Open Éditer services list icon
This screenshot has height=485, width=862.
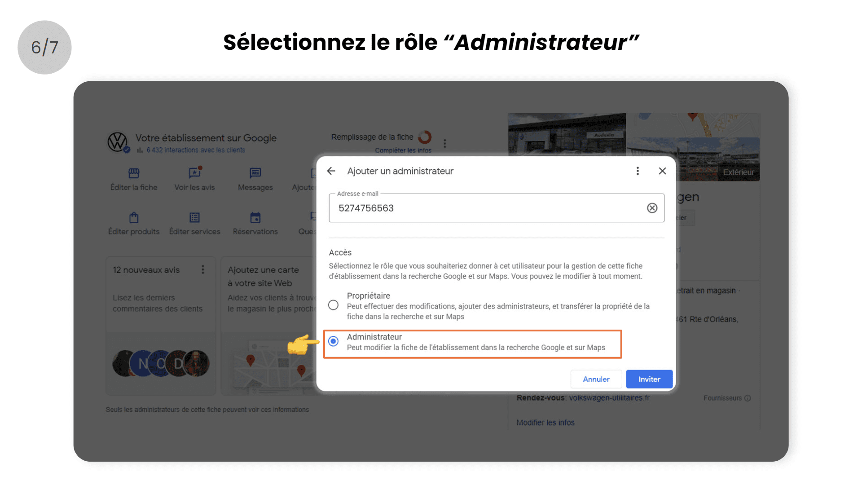coord(194,218)
